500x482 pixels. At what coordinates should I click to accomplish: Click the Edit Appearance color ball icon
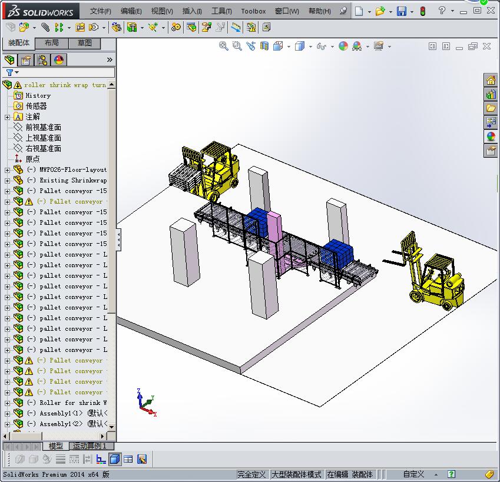click(x=343, y=46)
